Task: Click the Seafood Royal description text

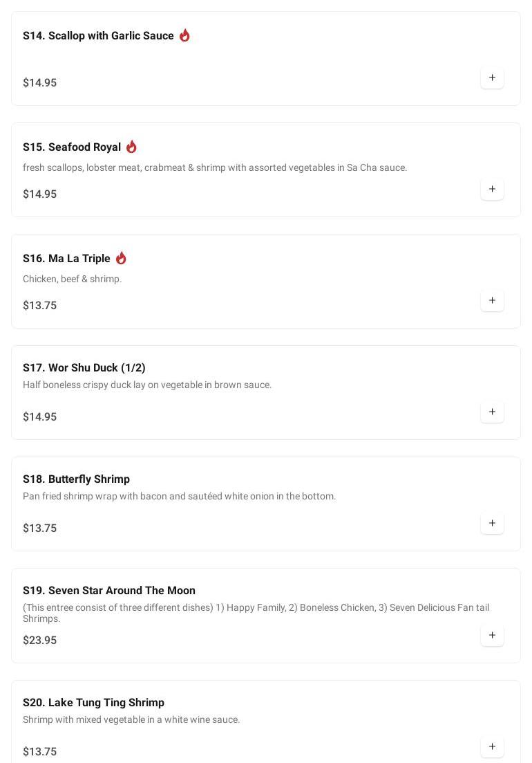Action: pos(215,167)
